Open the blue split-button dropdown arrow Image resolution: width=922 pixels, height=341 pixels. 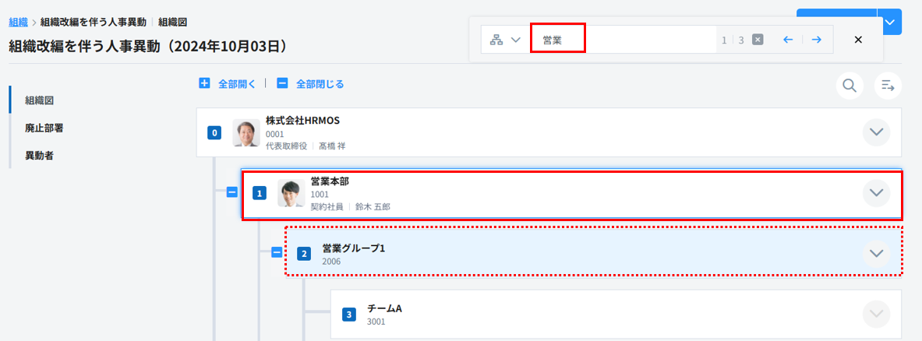click(889, 22)
